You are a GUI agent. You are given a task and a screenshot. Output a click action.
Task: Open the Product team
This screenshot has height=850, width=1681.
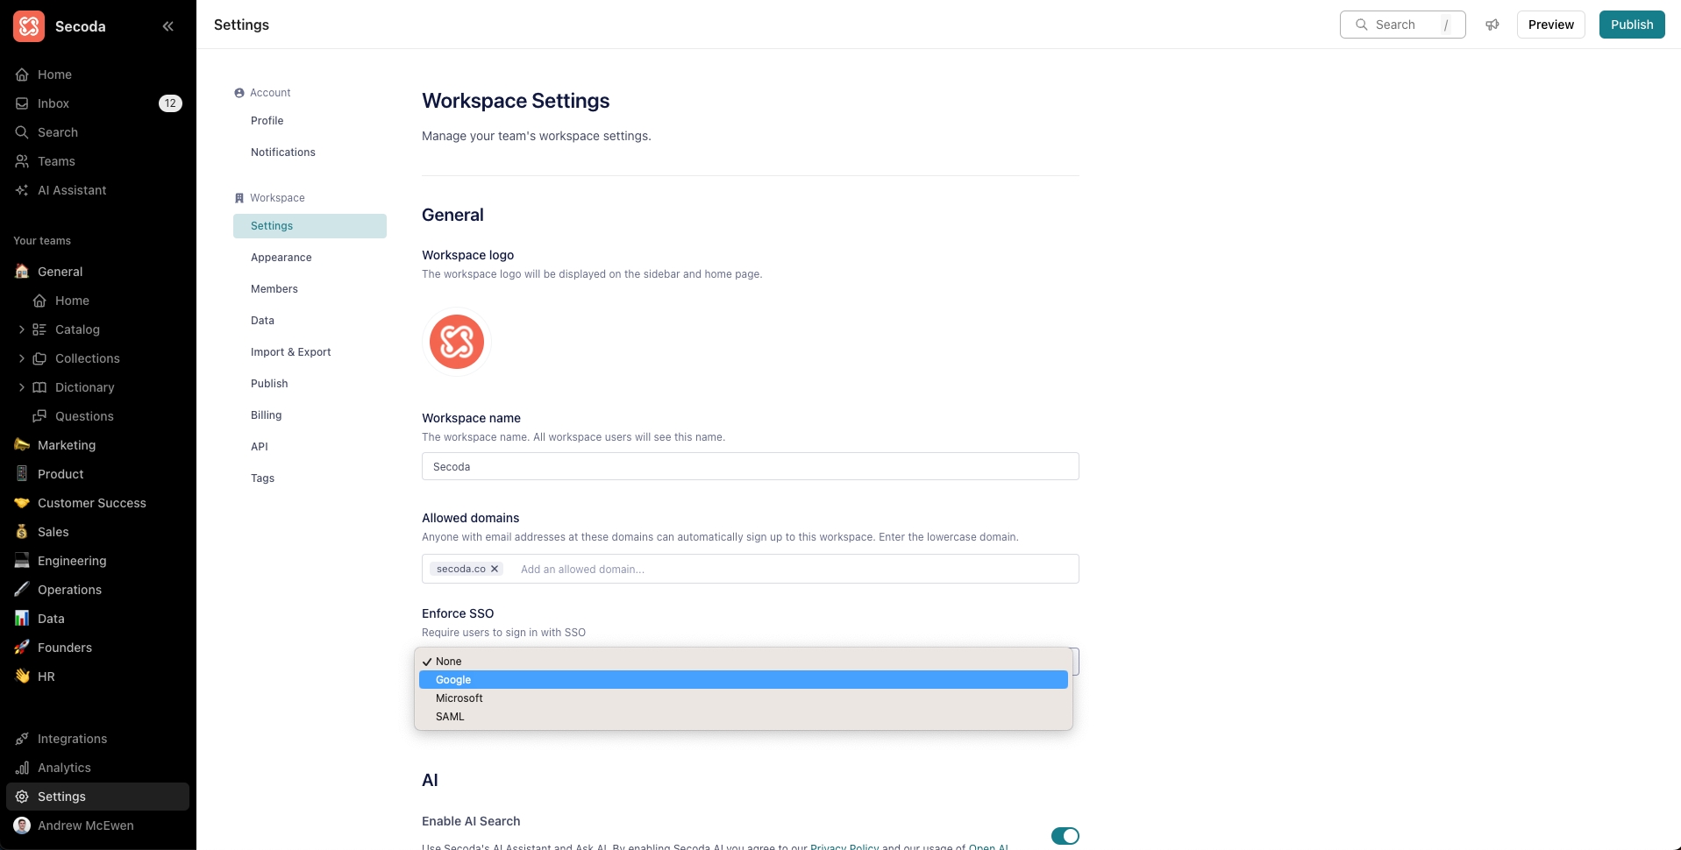[98, 474]
